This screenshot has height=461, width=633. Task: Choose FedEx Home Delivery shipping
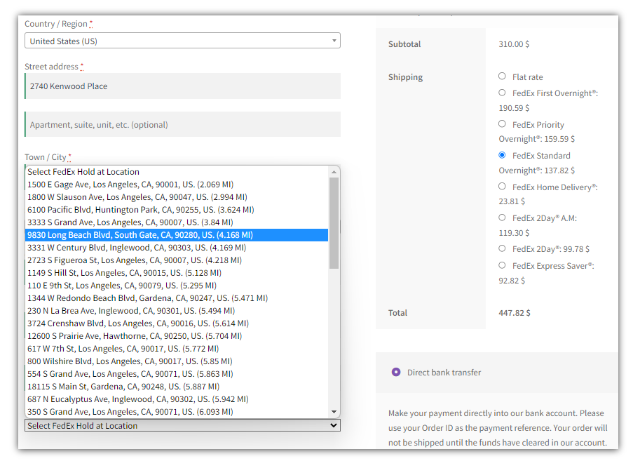[x=502, y=186]
